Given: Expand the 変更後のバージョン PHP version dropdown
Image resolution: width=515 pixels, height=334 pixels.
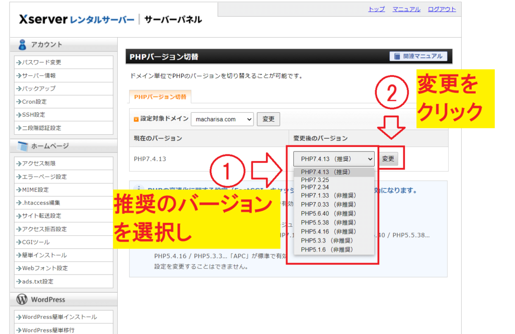Looking at the screenshot, I should [x=334, y=159].
